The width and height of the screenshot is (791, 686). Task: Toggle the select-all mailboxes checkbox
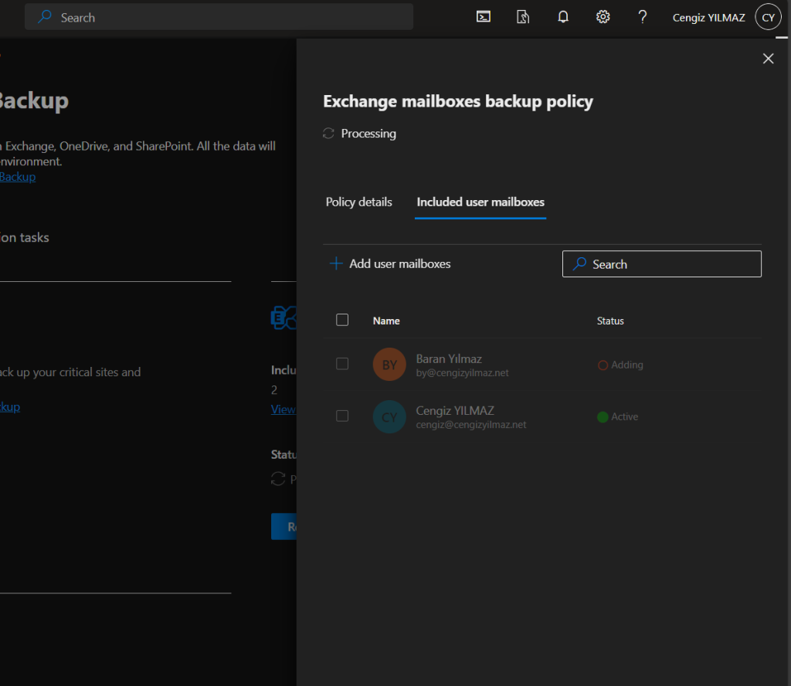[342, 320]
